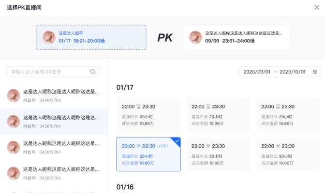This screenshot has height=193, width=325.
Task: Deselect the checked 23:00 至 02:30 session
Action: tap(148, 154)
